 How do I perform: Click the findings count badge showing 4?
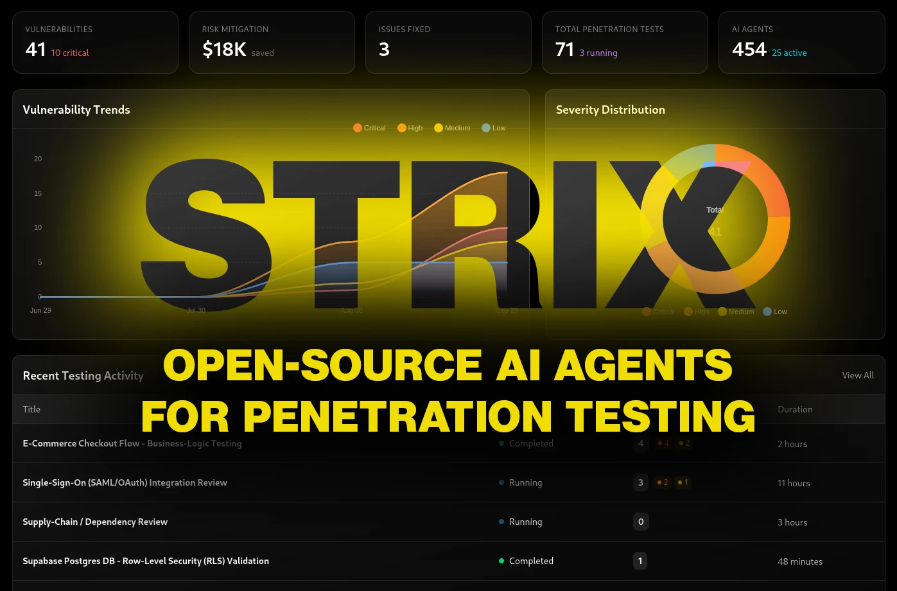coord(641,443)
